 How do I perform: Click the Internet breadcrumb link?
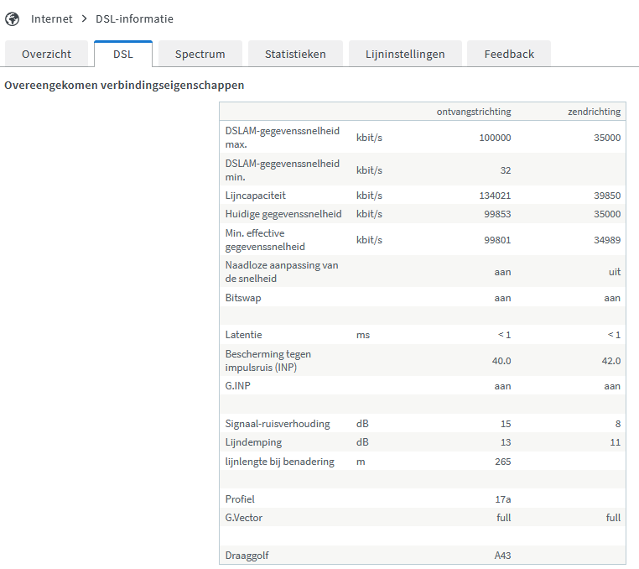52,18
